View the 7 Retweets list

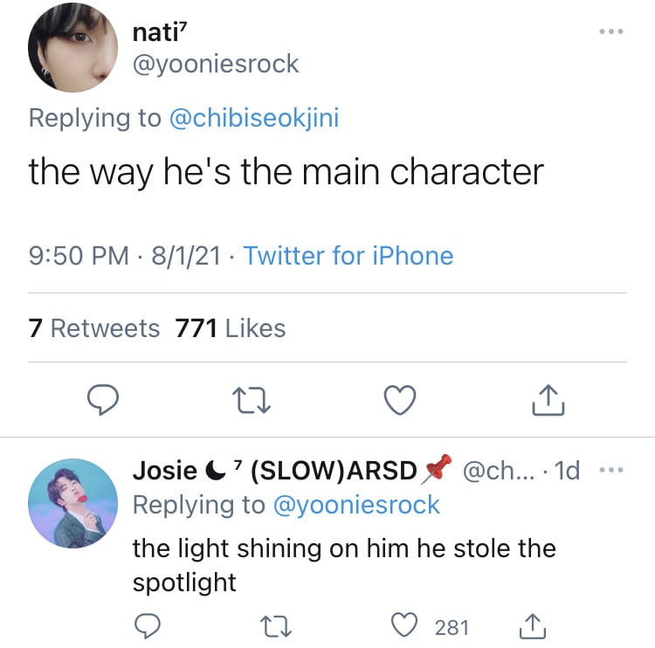point(94,328)
